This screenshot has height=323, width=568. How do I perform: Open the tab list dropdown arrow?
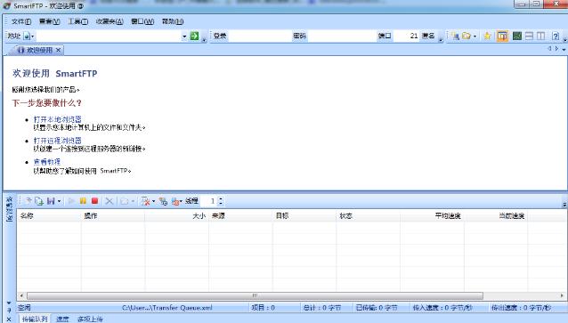[x=564, y=49]
